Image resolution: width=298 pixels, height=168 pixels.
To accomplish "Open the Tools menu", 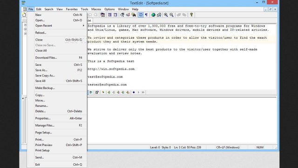I will 84,9.
